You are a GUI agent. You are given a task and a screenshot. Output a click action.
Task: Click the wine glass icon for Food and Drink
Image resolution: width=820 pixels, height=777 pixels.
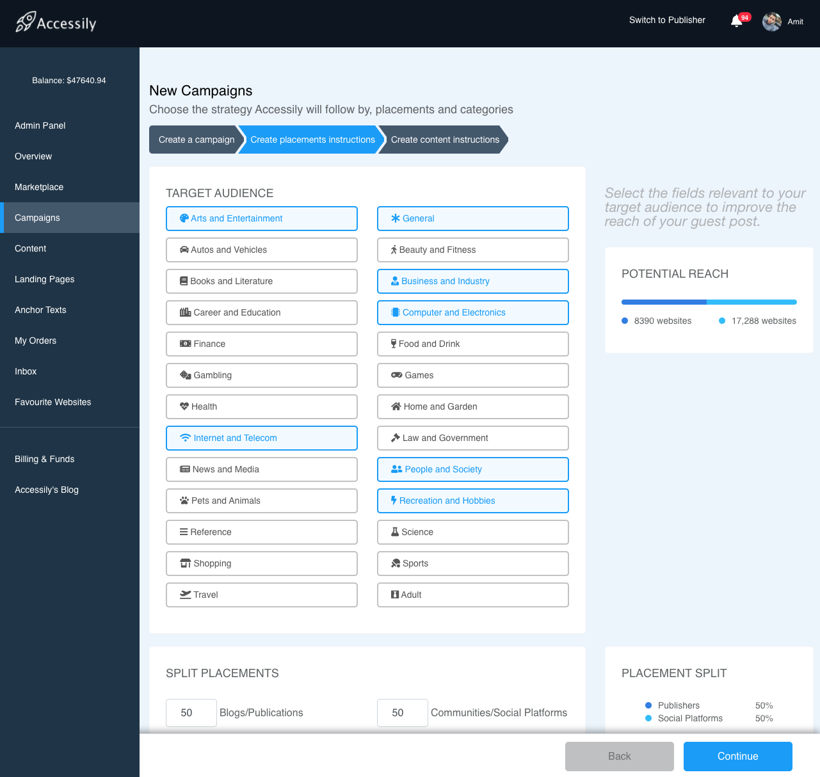click(x=394, y=344)
